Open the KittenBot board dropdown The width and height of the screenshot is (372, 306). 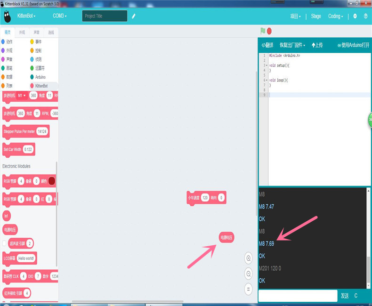[x=26, y=16]
